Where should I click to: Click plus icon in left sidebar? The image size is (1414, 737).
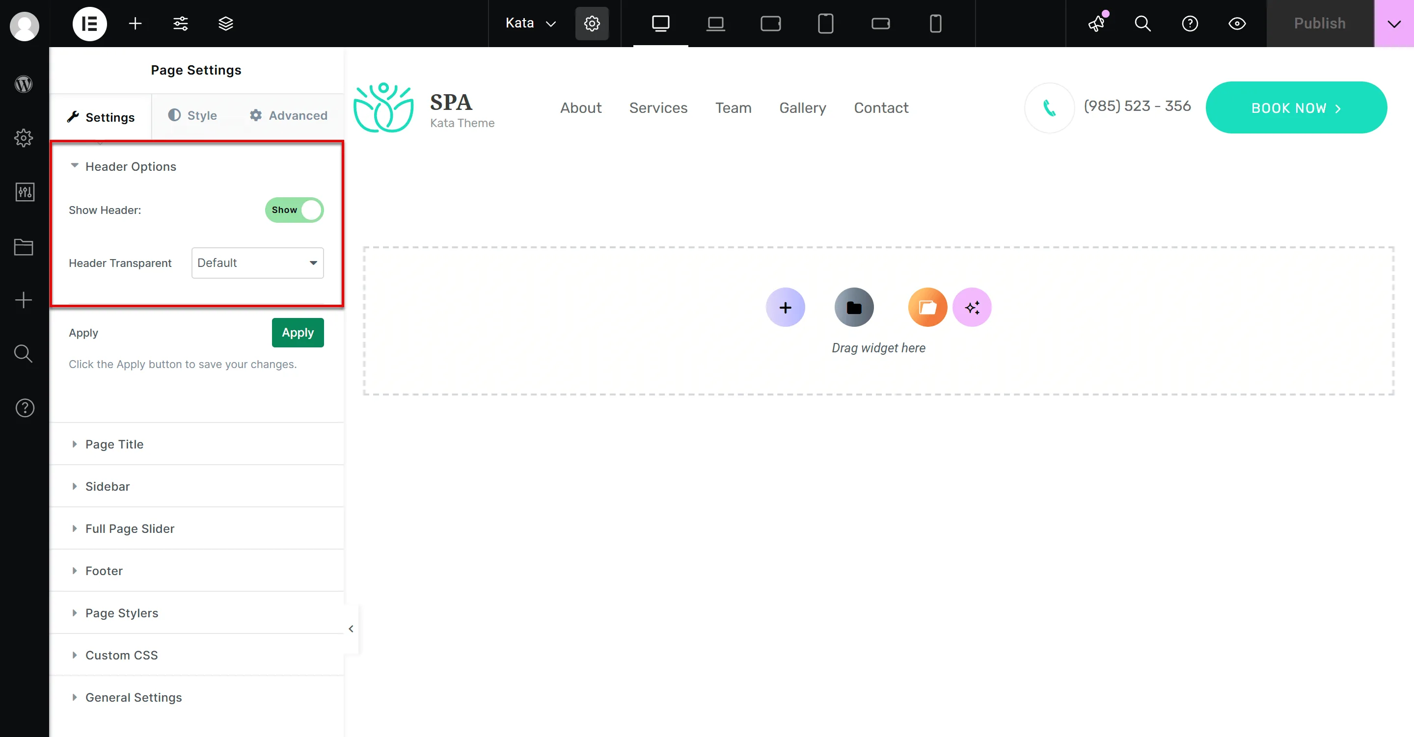24,300
